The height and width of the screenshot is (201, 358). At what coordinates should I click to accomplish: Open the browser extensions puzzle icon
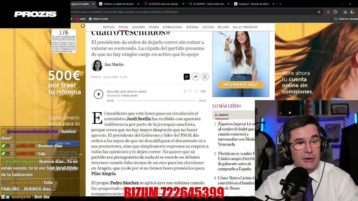coord(335,12)
